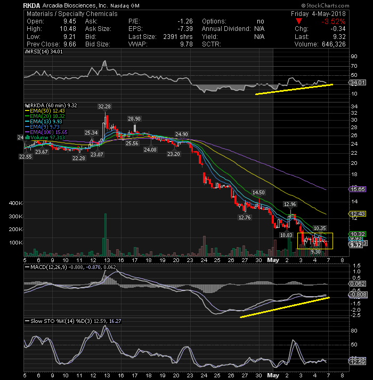This screenshot has width=373, height=380.
Task: Click the yellow 12.43 EMA tag on right axis
Action: pyautogui.click(x=357, y=213)
